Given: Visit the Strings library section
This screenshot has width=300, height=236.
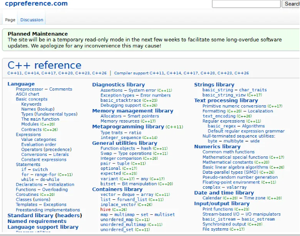Looking at the screenshot, I should pyautogui.click(x=214, y=84).
